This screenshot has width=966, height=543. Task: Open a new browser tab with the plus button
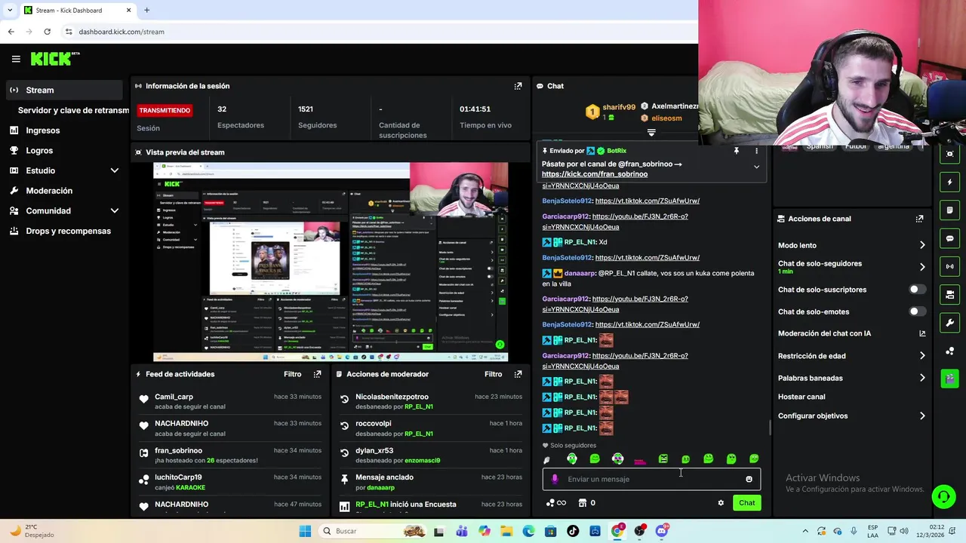(146, 10)
